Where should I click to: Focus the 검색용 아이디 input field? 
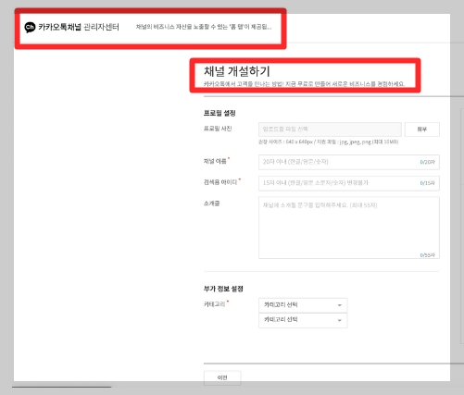coord(349,183)
